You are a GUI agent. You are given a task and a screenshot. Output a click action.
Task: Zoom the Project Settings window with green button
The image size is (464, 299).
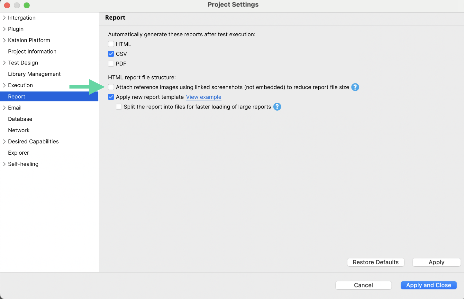point(27,5)
